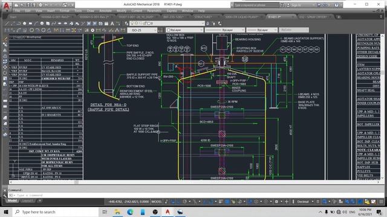Image resolution: width=387 pixels, height=217 pixels.
Task: Open the Modify menu
Action: click(121, 11)
